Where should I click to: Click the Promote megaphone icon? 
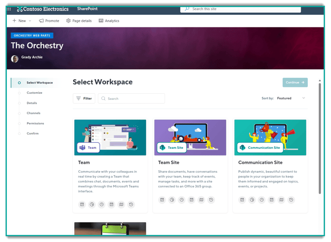(41, 21)
